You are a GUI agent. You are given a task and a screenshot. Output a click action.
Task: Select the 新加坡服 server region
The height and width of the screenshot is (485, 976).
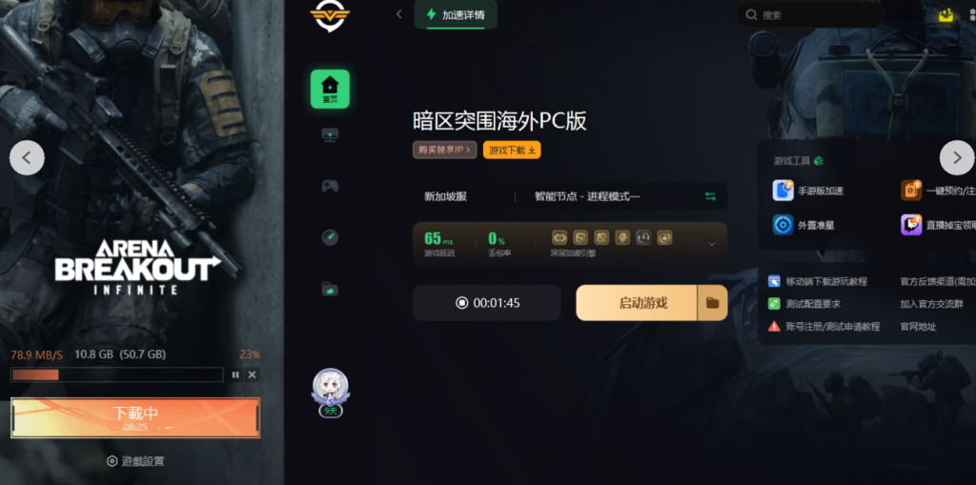446,196
